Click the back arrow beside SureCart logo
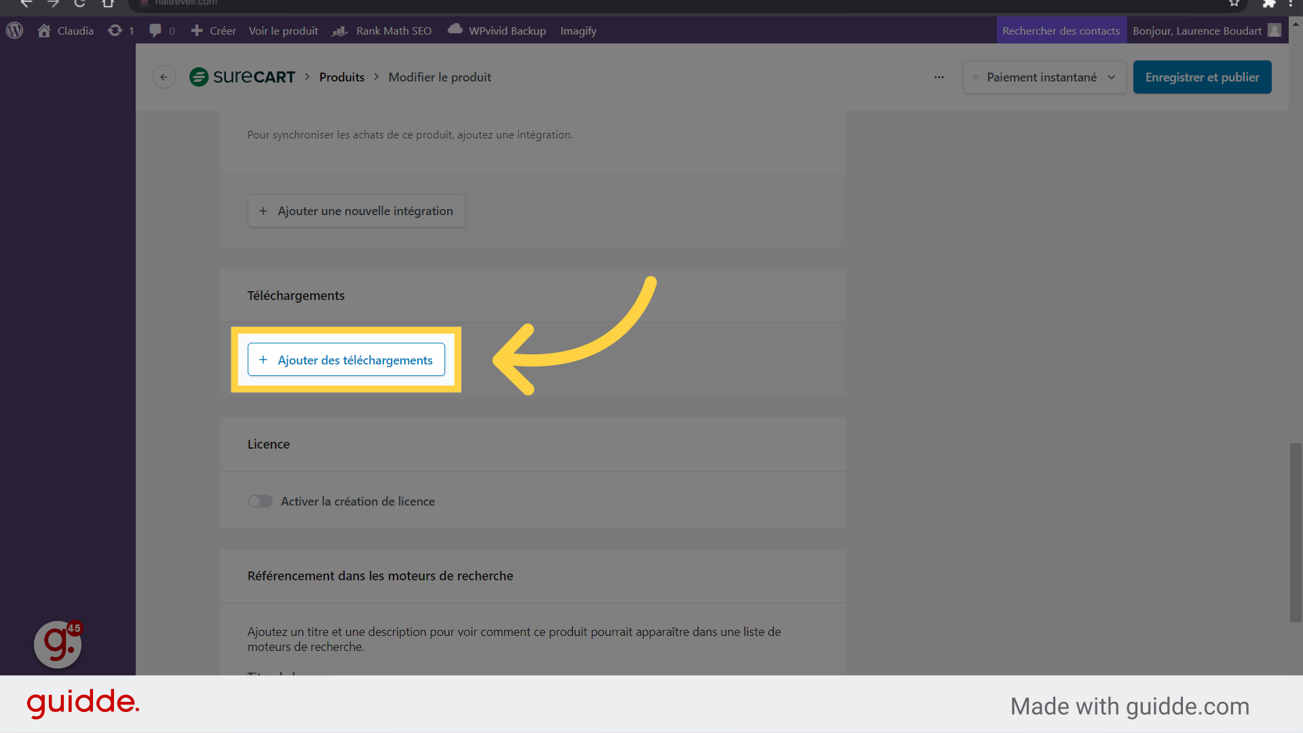The height and width of the screenshot is (733, 1303). [164, 77]
